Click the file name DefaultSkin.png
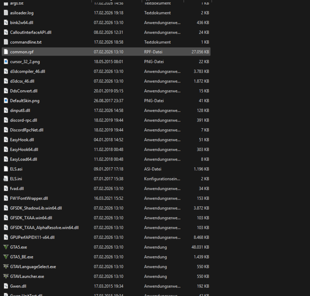310x296 pixels. coord(25,101)
